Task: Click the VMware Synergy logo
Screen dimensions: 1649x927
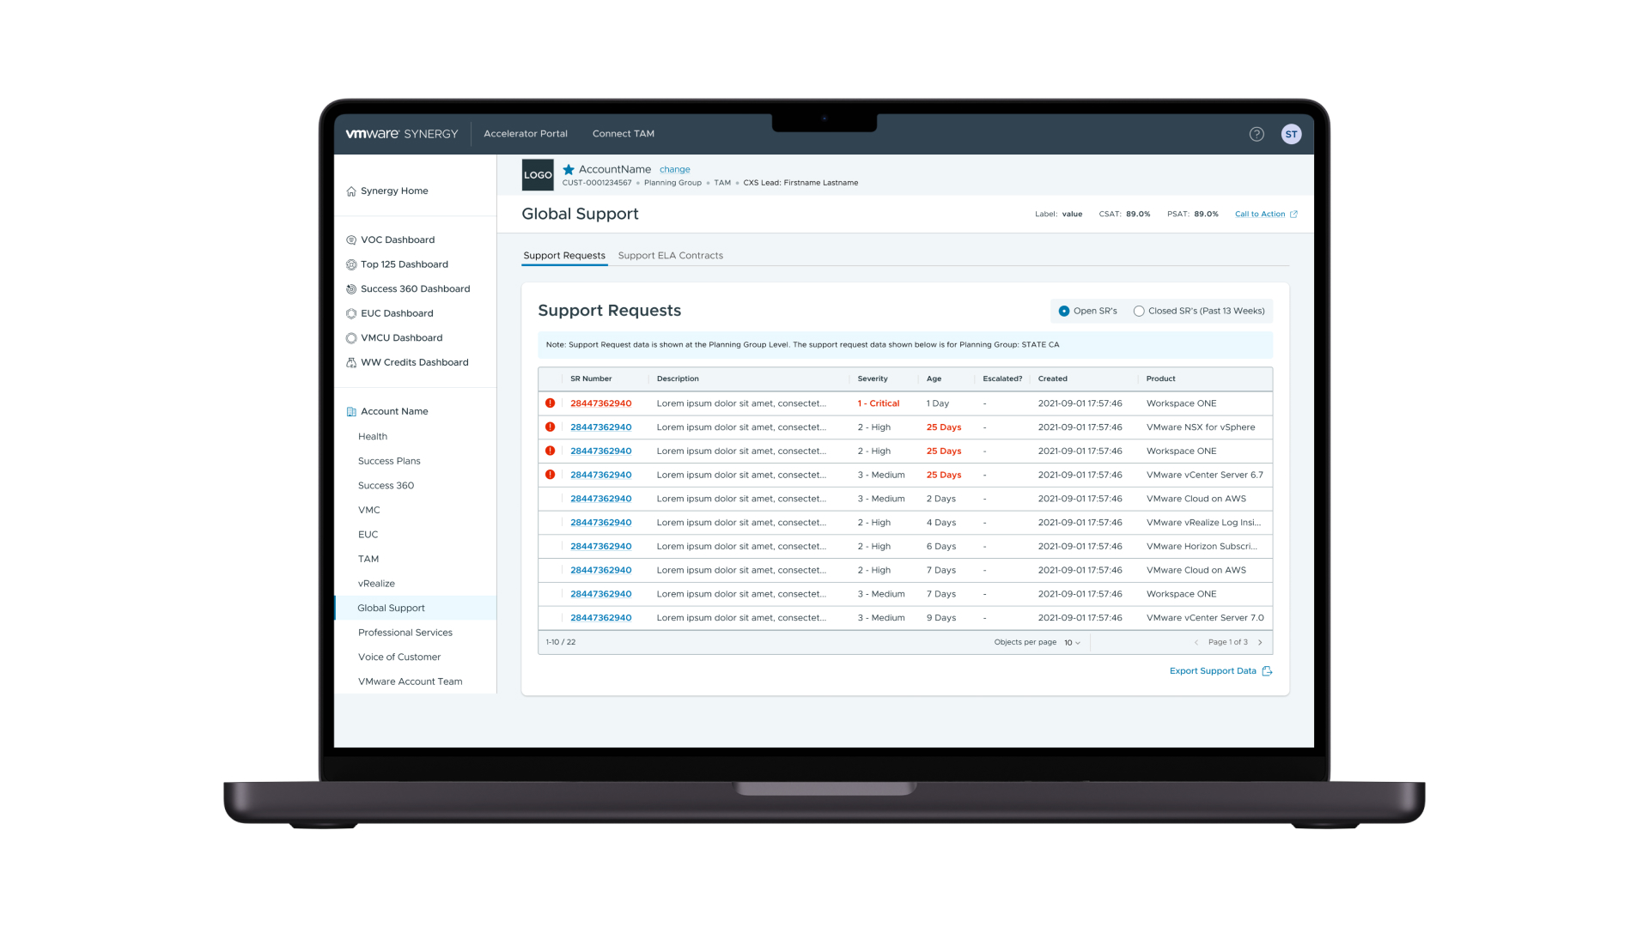Action: pyautogui.click(x=401, y=134)
